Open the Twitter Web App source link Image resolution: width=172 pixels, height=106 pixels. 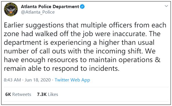tap(73, 80)
